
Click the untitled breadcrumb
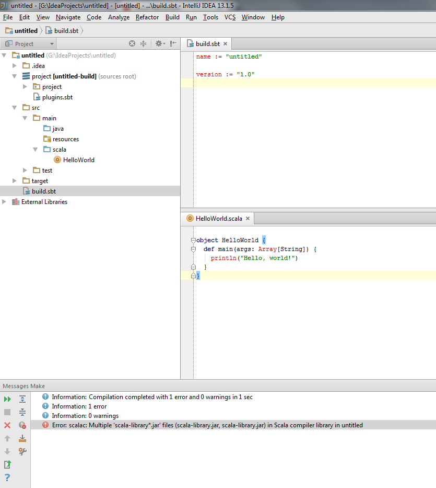click(x=21, y=30)
